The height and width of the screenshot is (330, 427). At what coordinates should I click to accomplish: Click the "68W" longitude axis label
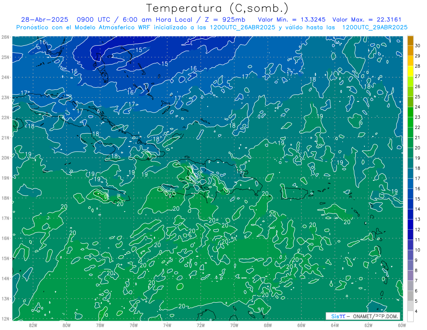[x=268, y=325]
